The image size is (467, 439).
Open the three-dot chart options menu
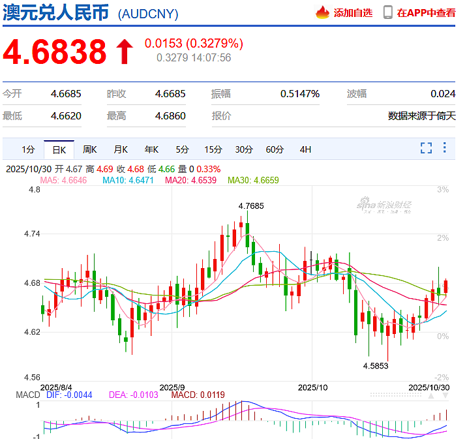tap(444, 147)
